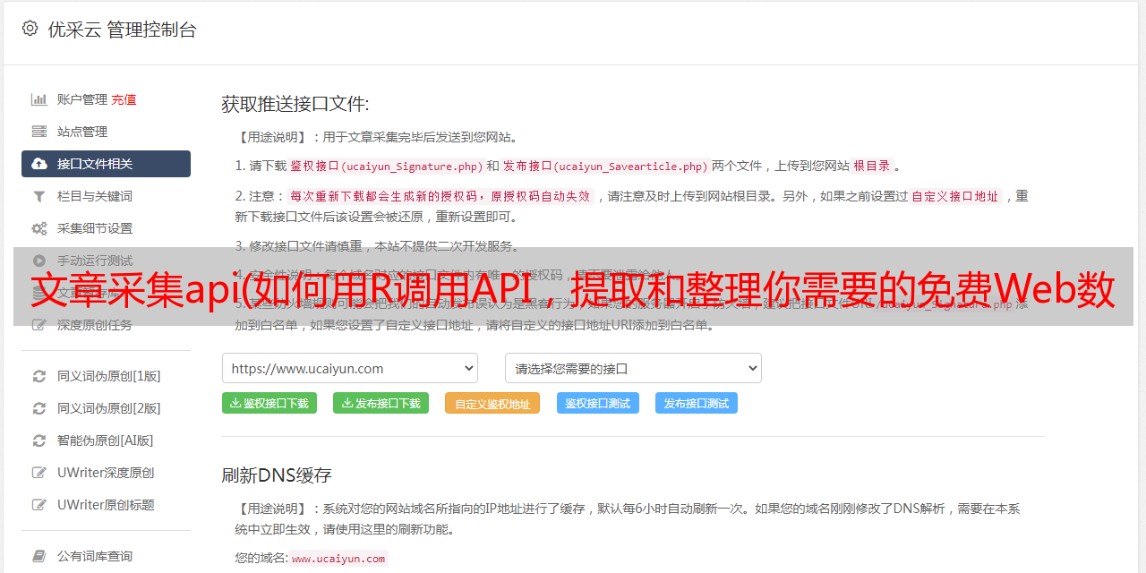Click the cloud upload icon for 接口文件相关
Image resolution: width=1146 pixels, height=573 pixels.
pyautogui.click(x=39, y=164)
